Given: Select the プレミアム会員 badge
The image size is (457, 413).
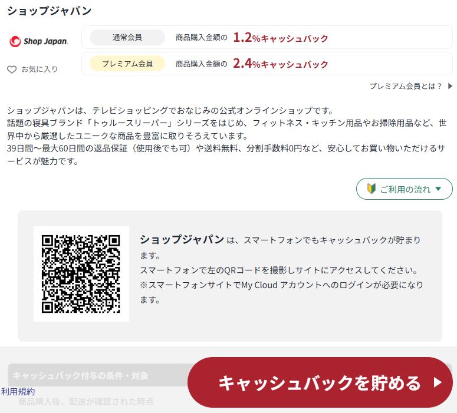Looking at the screenshot, I should click(x=127, y=64).
